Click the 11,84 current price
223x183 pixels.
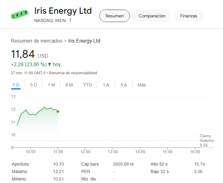point(23,54)
